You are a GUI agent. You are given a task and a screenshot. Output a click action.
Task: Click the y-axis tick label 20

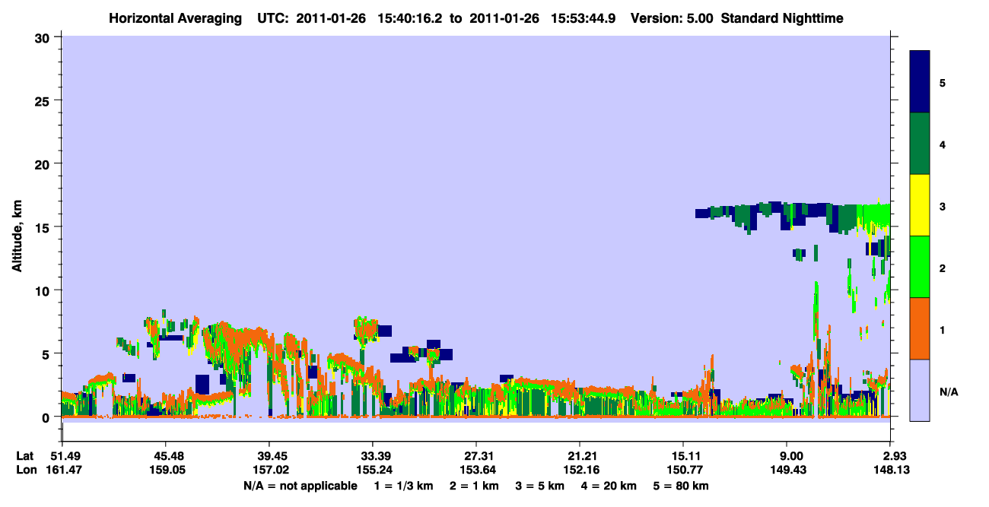pyautogui.click(x=44, y=164)
